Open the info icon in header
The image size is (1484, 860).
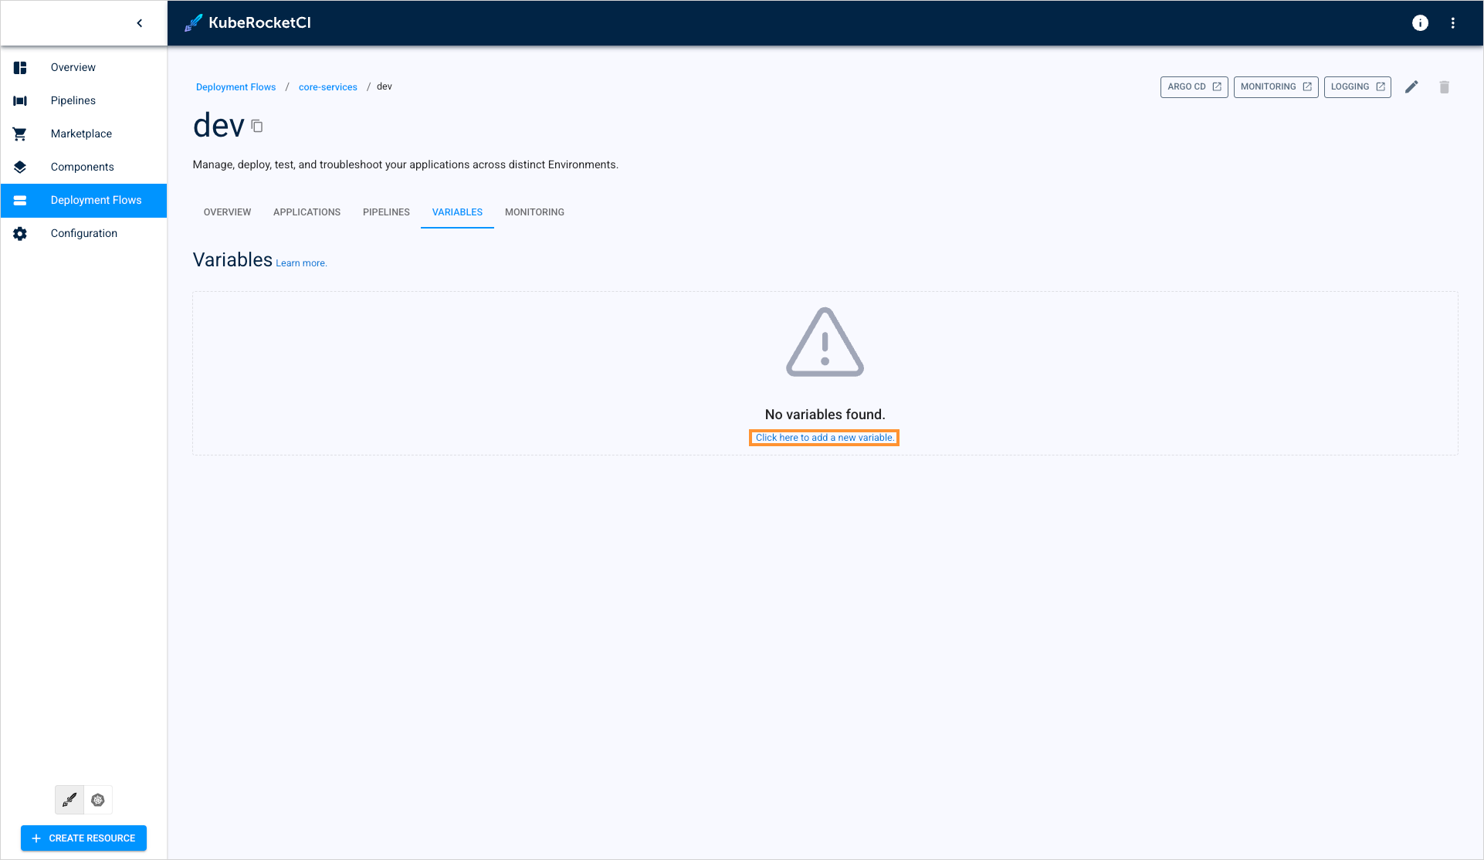[1420, 23]
